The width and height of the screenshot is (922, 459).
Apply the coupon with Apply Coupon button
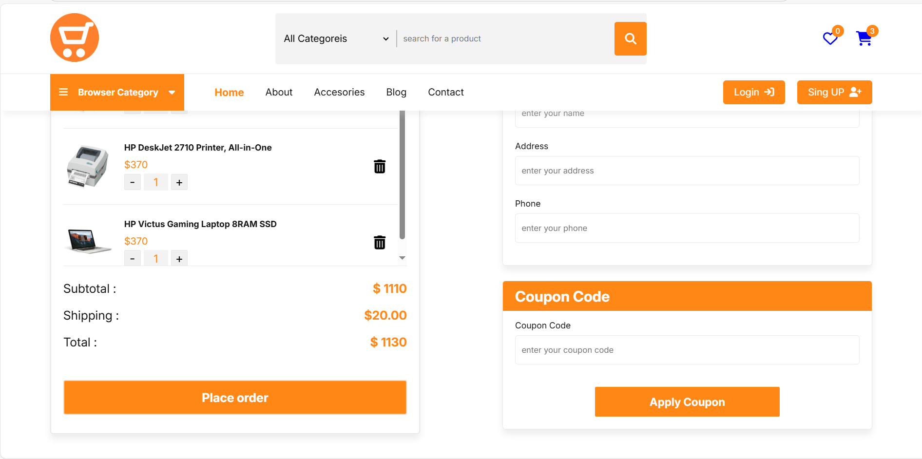pos(687,402)
